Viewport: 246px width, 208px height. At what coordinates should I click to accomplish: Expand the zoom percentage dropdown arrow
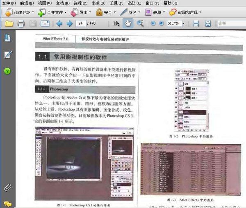[184, 23]
